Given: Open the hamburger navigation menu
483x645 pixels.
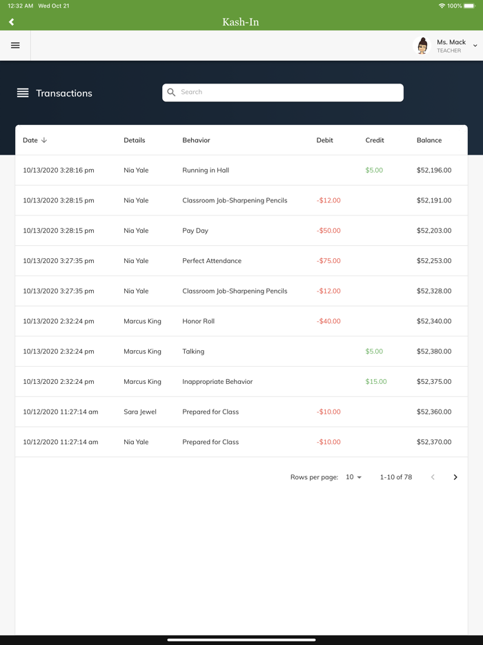Looking at the screenshot, I should coord(15,46).
